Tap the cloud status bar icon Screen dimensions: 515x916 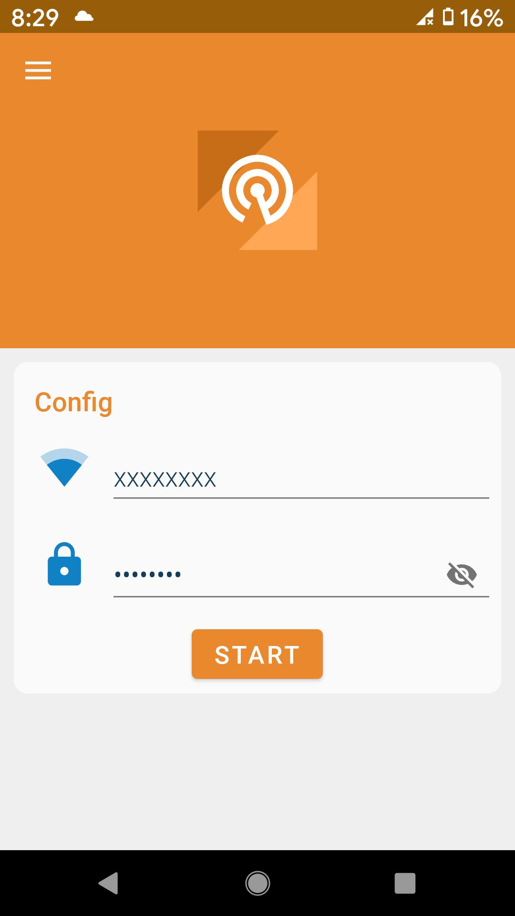tap(84, 17)
